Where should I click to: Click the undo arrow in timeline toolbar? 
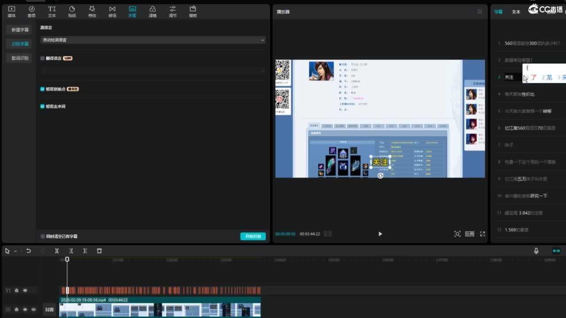(28, 251)
